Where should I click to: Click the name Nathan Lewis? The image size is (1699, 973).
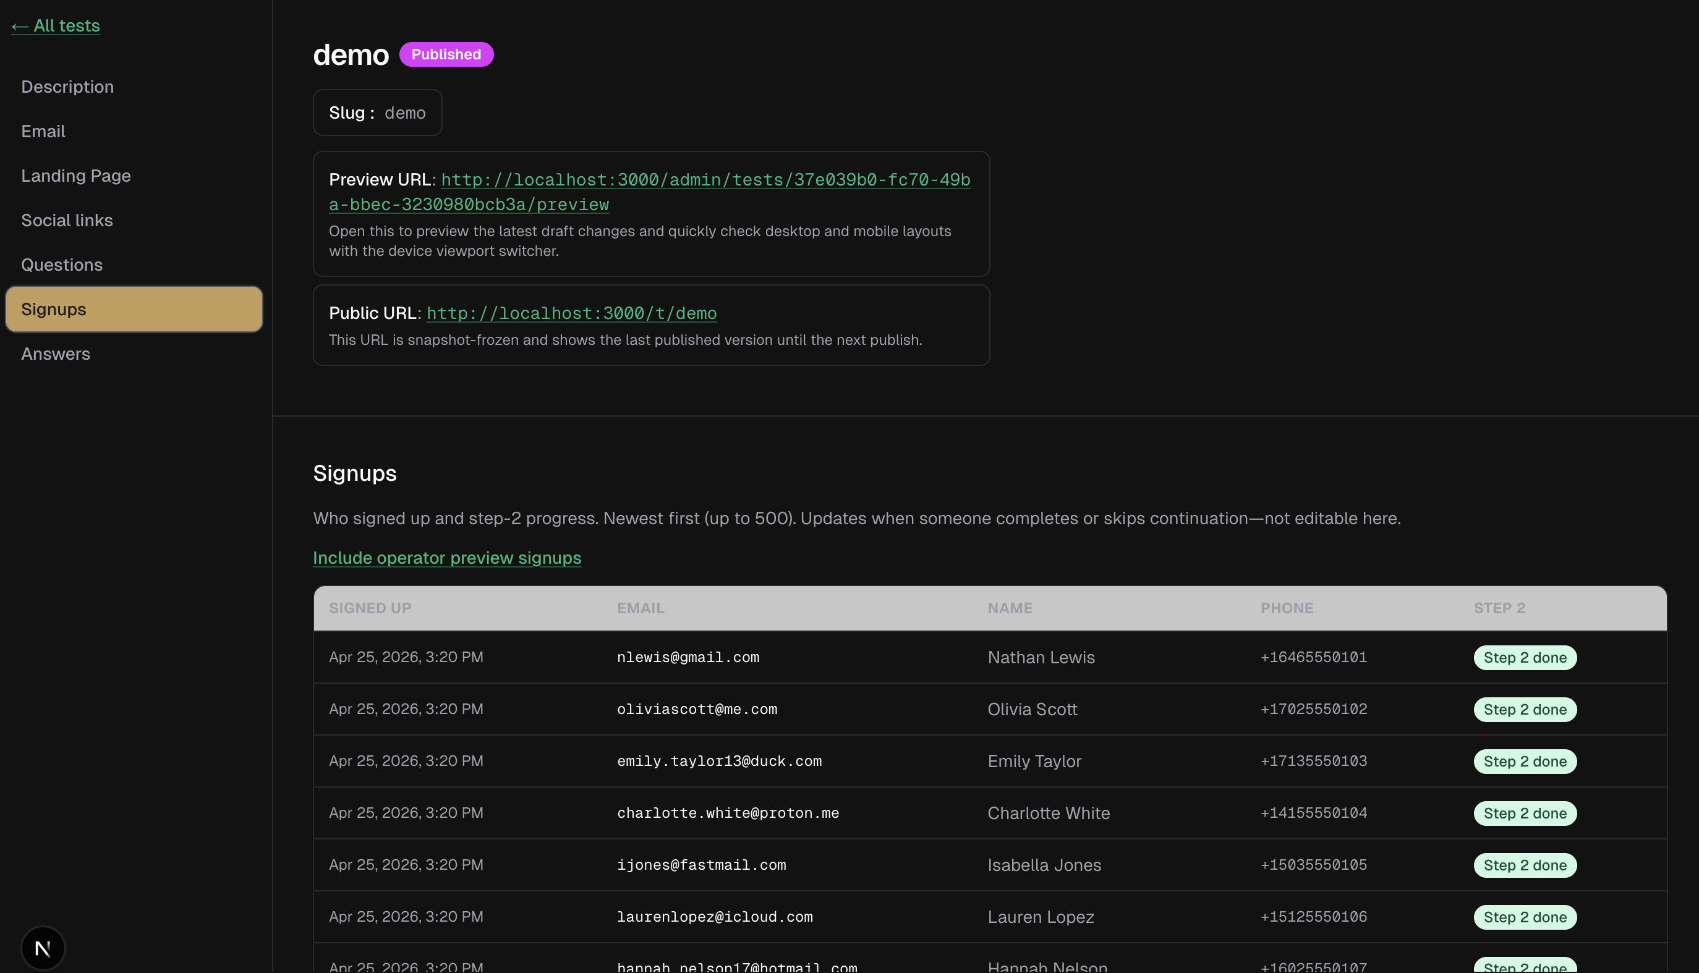[x=1041, y=657]
